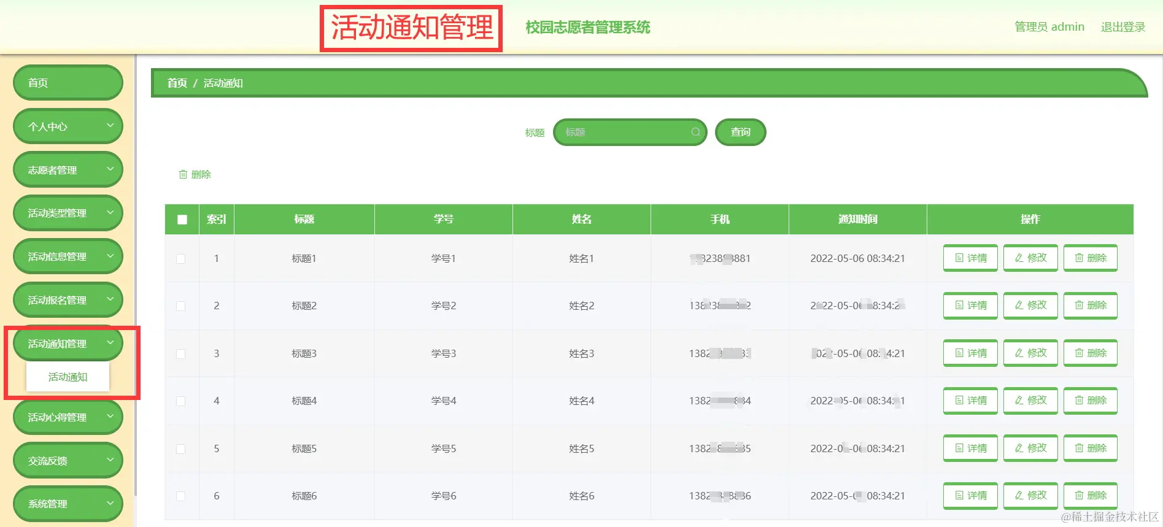Click the edit pencil icon in row 标题3
This screenshot has height=527, width=1163.
tap(1019, 353)
